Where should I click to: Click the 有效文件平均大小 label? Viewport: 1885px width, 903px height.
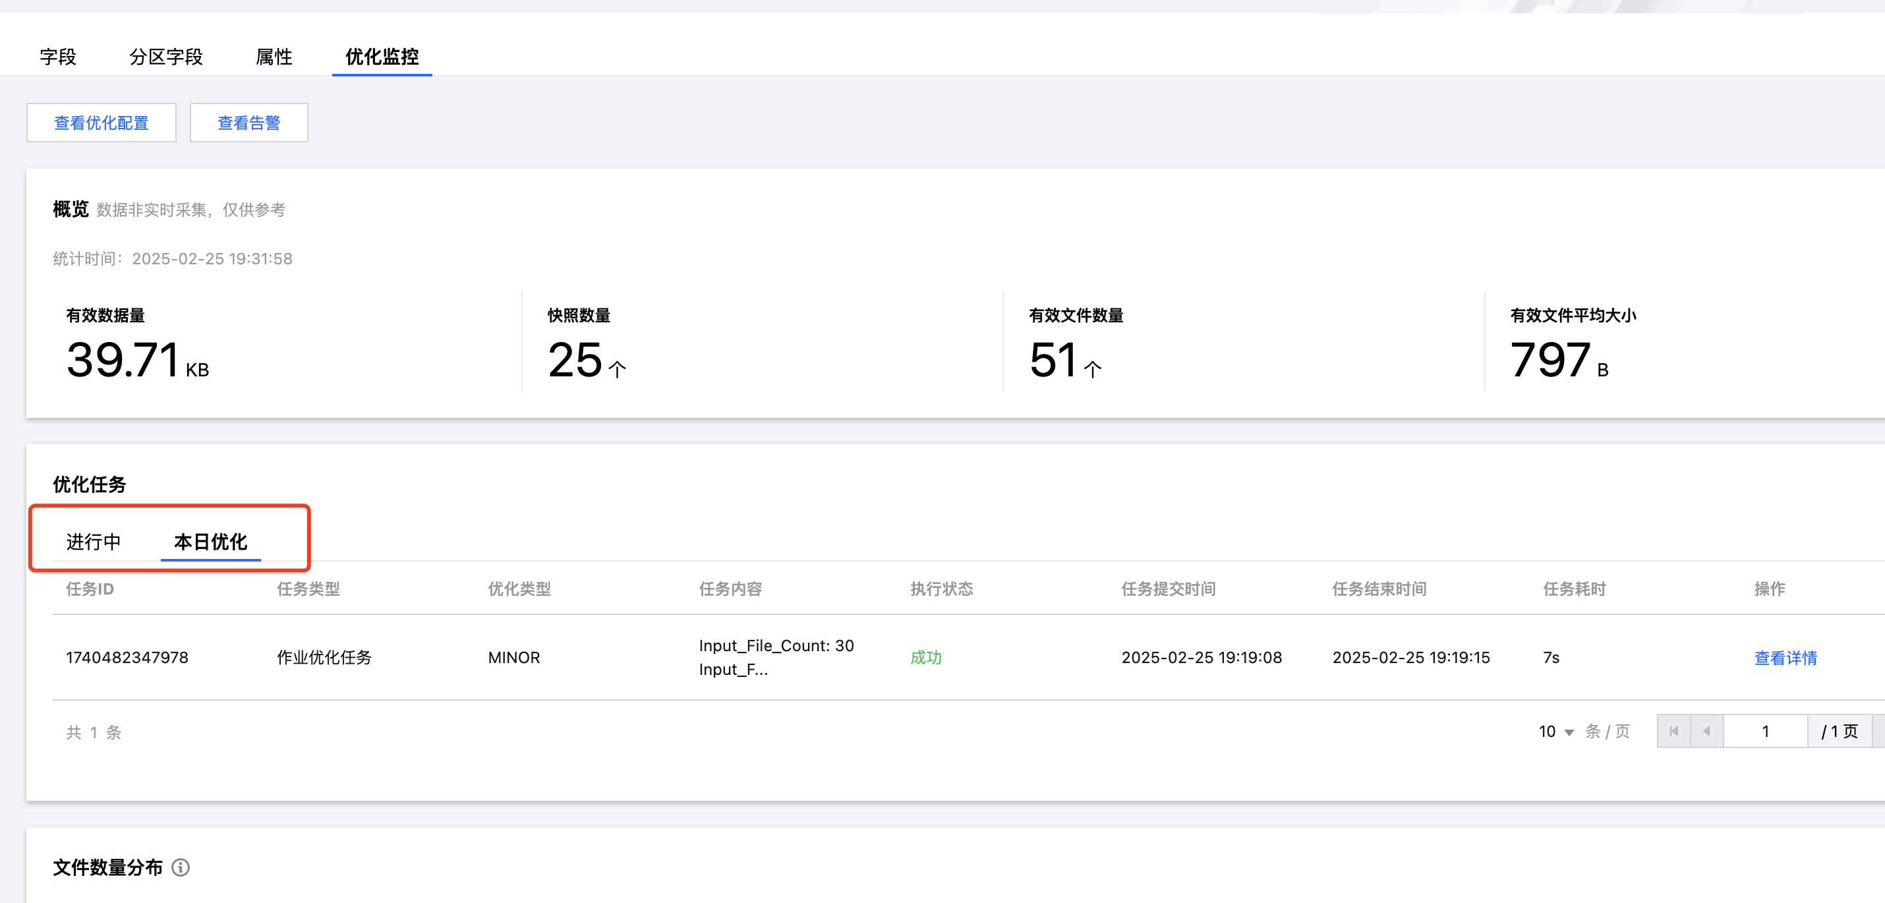pyautogui.click(x=1573, y=314)
